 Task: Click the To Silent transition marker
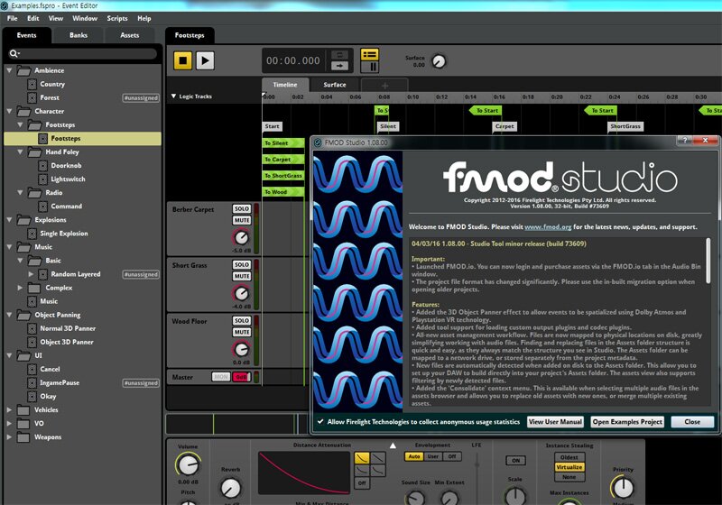(x=282, y=143)
